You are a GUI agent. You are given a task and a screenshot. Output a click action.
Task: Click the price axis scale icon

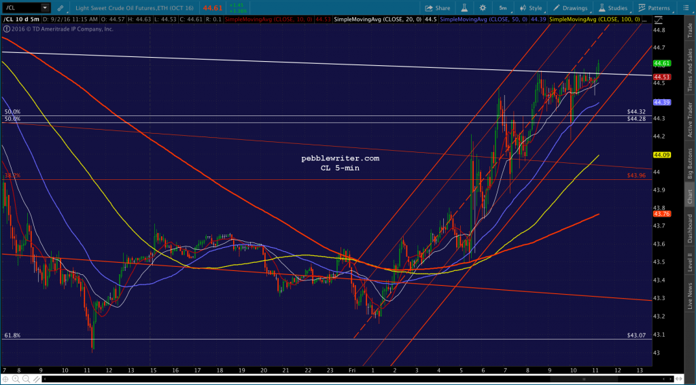[658, 20]
